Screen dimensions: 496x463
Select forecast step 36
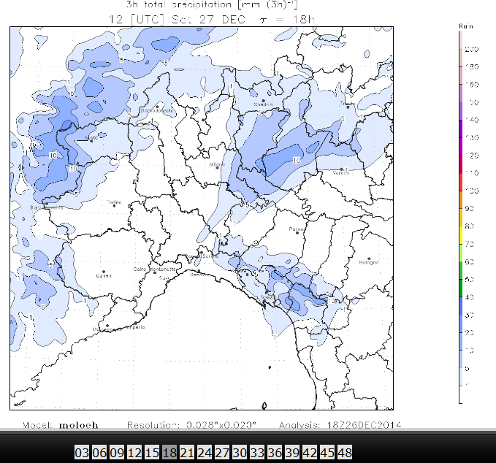pyautogui.click(x=275, y=453)
